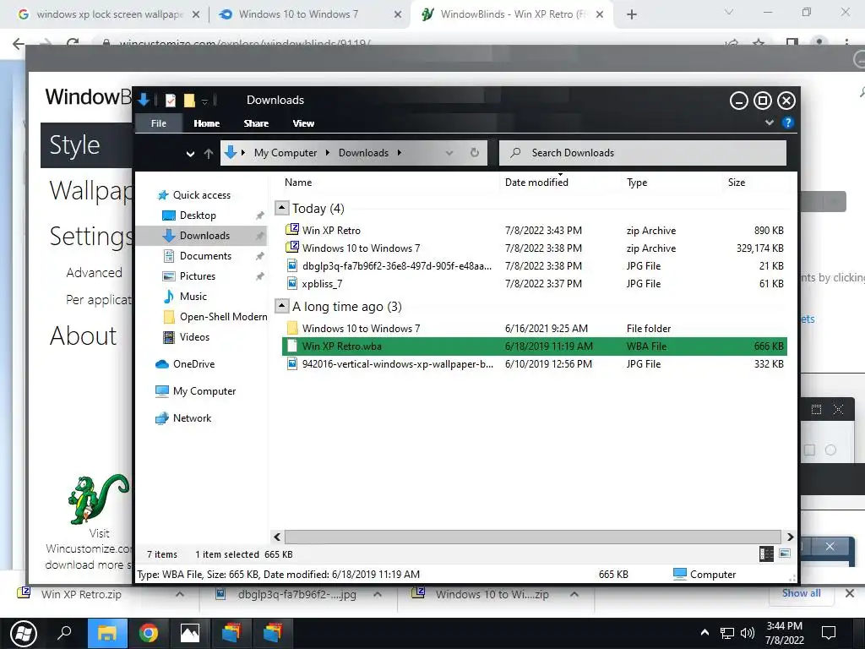Click OneDrive cloud icon

161,364
